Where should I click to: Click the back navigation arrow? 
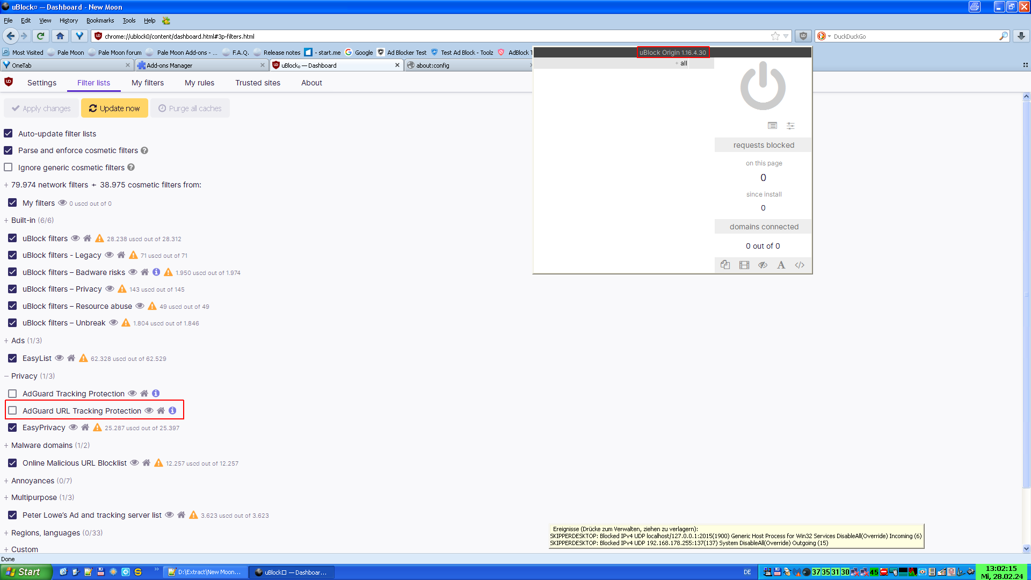11,36
